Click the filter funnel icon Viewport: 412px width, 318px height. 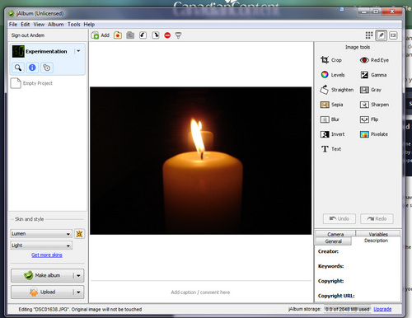pyautogui.click(x=178, y=35)
